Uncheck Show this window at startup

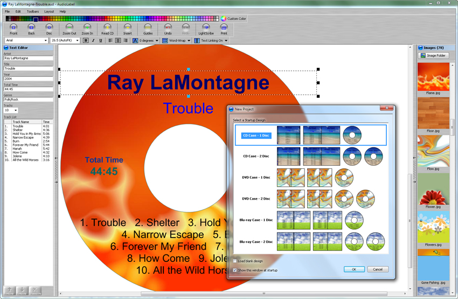pyautogui.click(x=235, y=270)
